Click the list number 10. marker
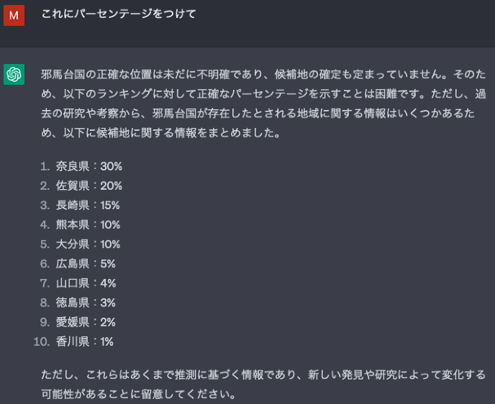Image resolution: width=495 pixels, height=404 pixels. pos(41,341)
